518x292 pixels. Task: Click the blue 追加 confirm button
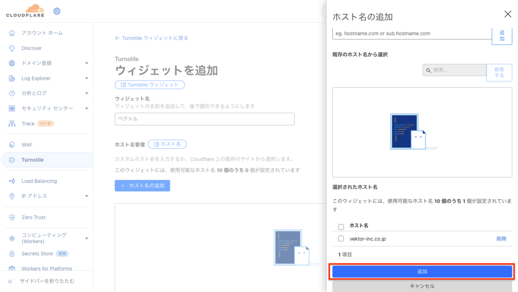click(x=422, y=272)
